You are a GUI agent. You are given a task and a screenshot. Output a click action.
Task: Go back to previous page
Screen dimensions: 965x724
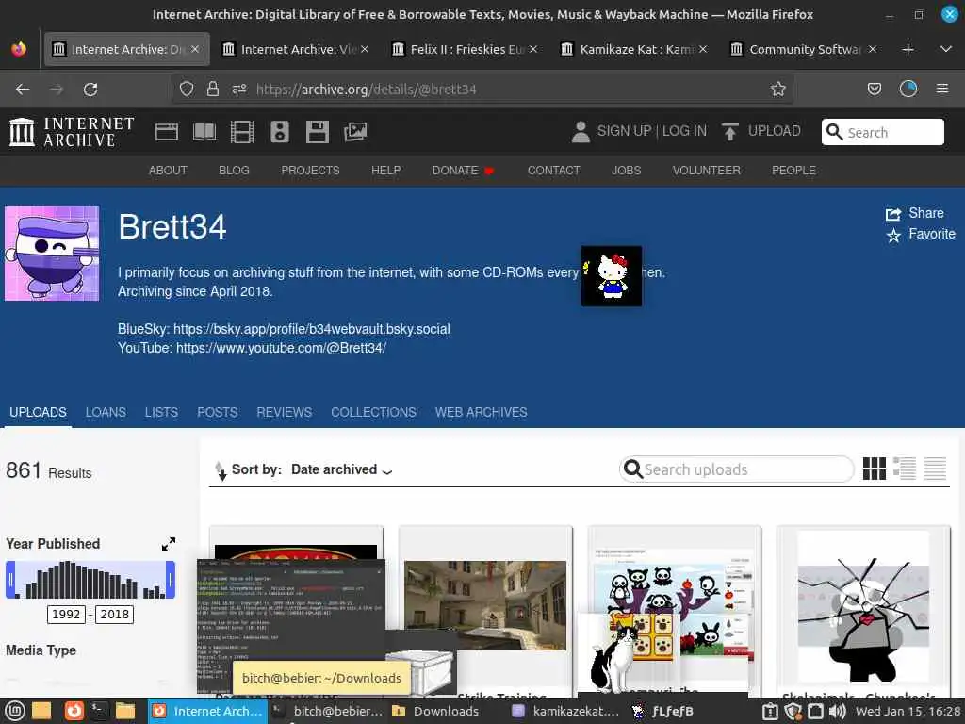(23, 90)
